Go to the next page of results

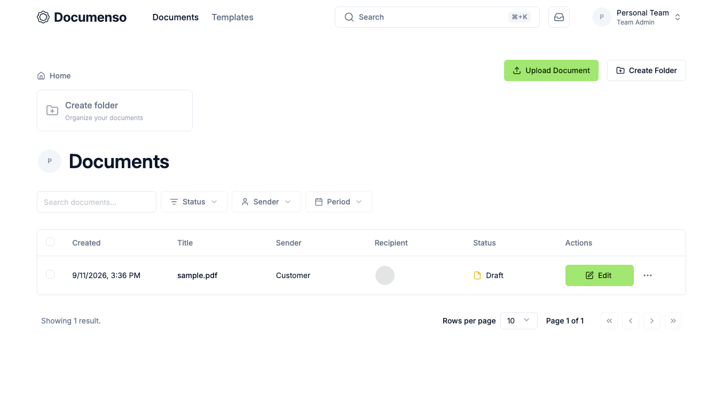pos(652,321)
